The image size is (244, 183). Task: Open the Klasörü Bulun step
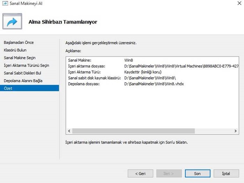[15, 50]
